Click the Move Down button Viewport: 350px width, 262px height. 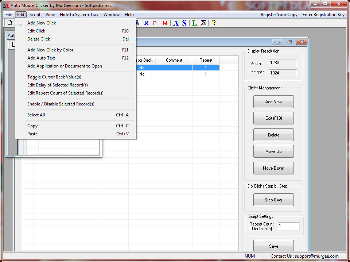coord(273,168)
